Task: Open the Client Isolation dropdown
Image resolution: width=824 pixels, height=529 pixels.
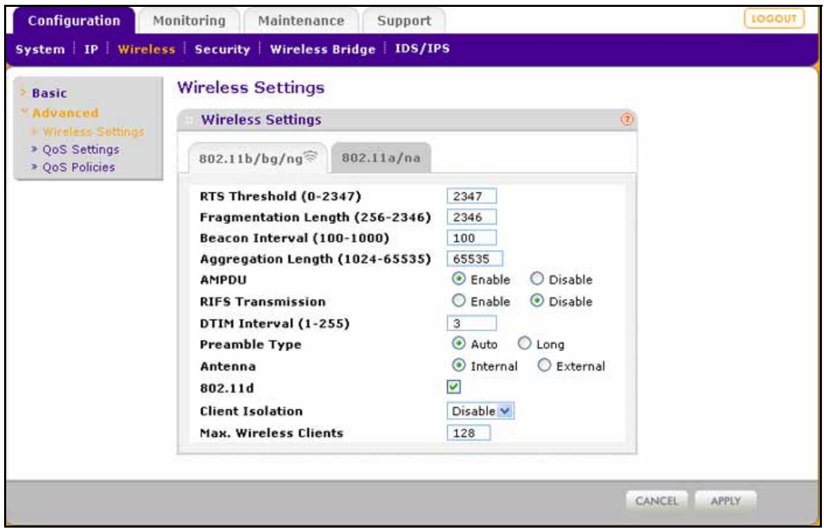Action: coord(480,411)
